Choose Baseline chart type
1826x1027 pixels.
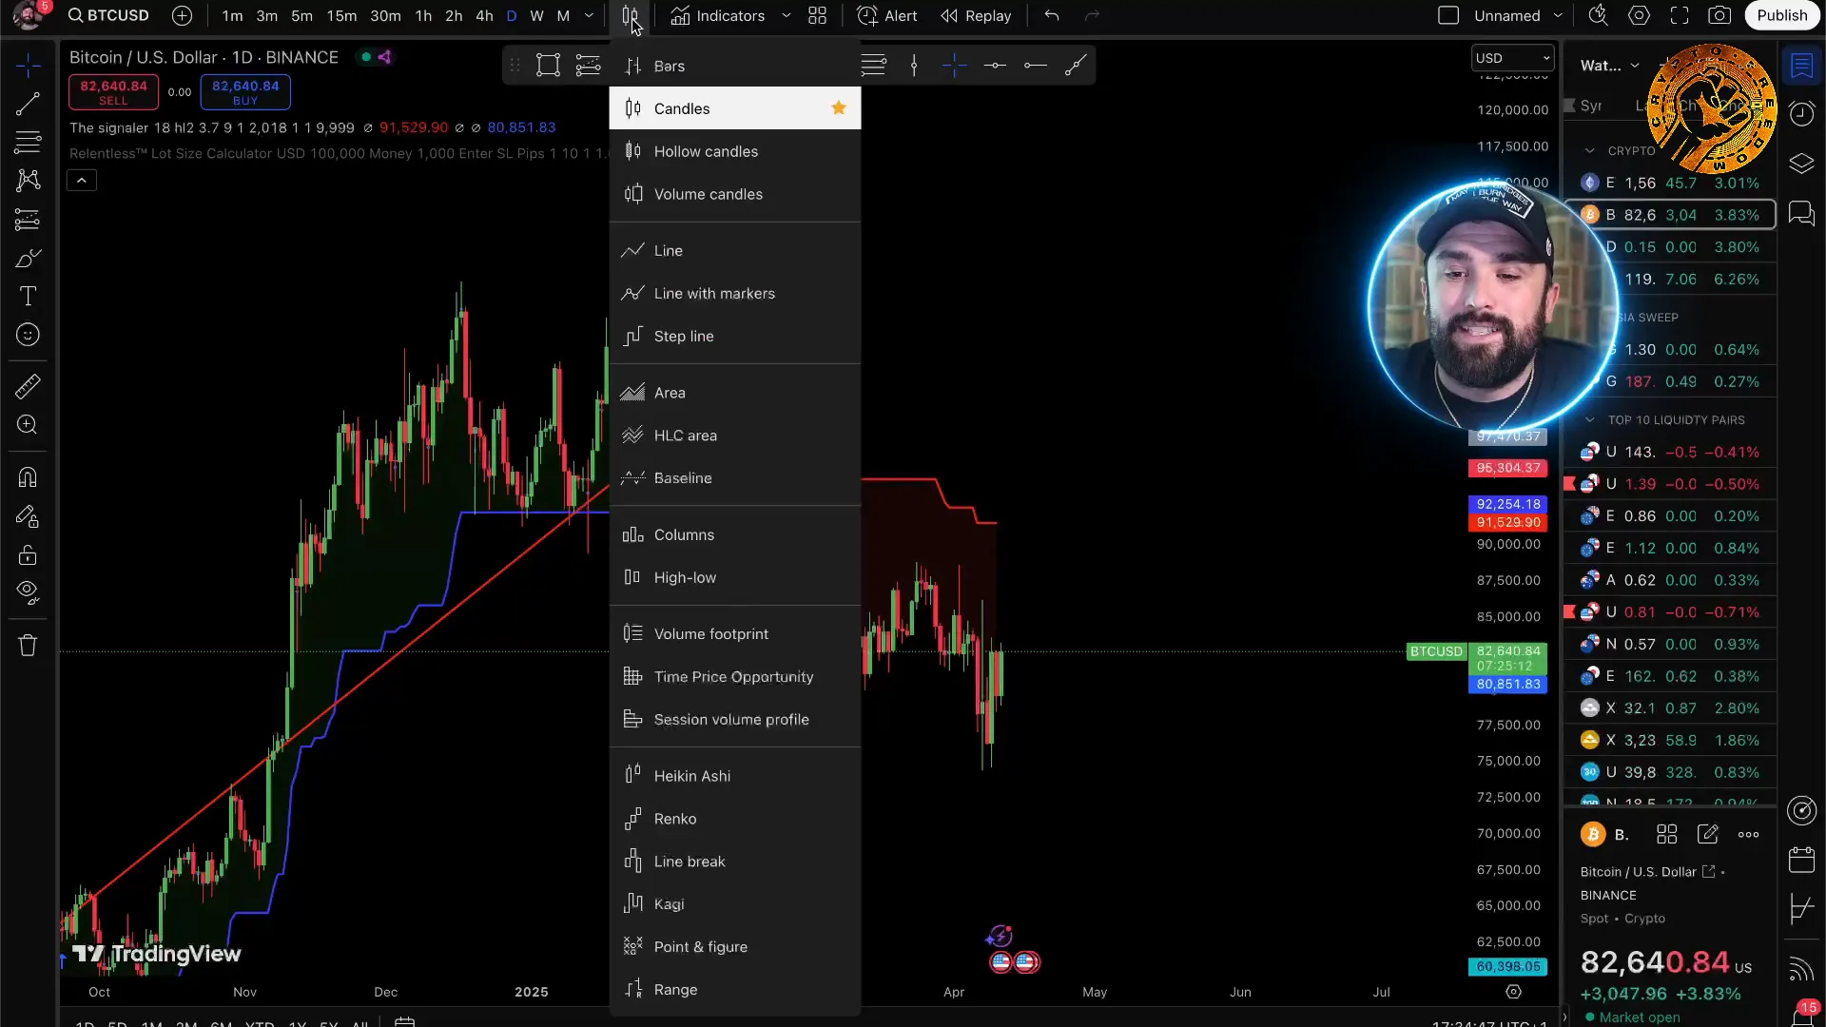(734, 478)
